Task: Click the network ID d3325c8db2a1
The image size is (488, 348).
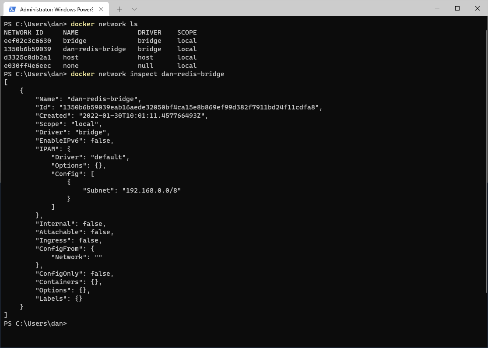Action: point(28,58)
